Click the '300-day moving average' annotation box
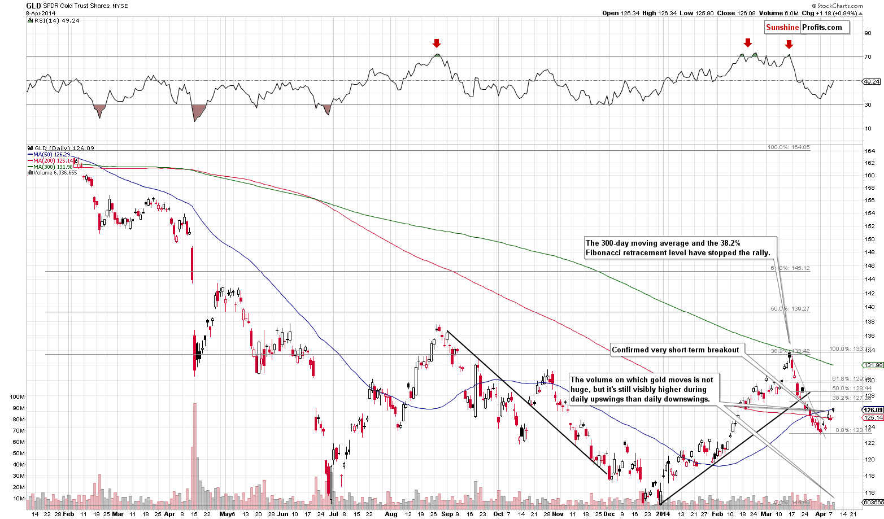 pos(680,248)
